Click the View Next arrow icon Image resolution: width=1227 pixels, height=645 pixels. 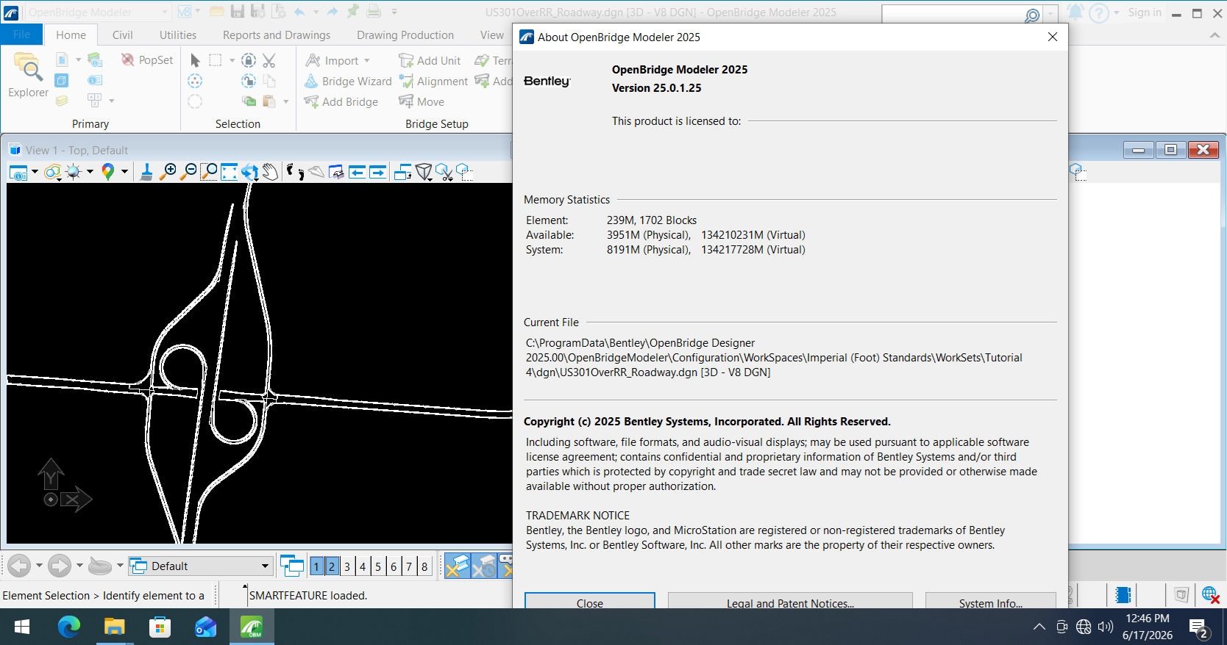pos(377,172)
